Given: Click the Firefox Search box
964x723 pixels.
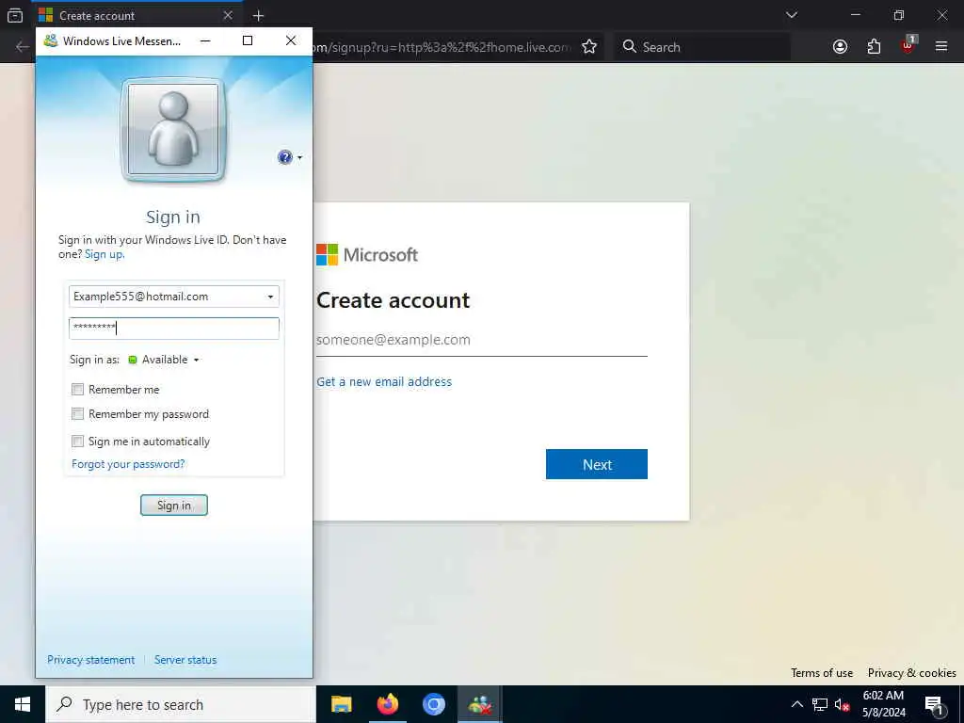Looking at the screenshot, I should coord(703,47).
